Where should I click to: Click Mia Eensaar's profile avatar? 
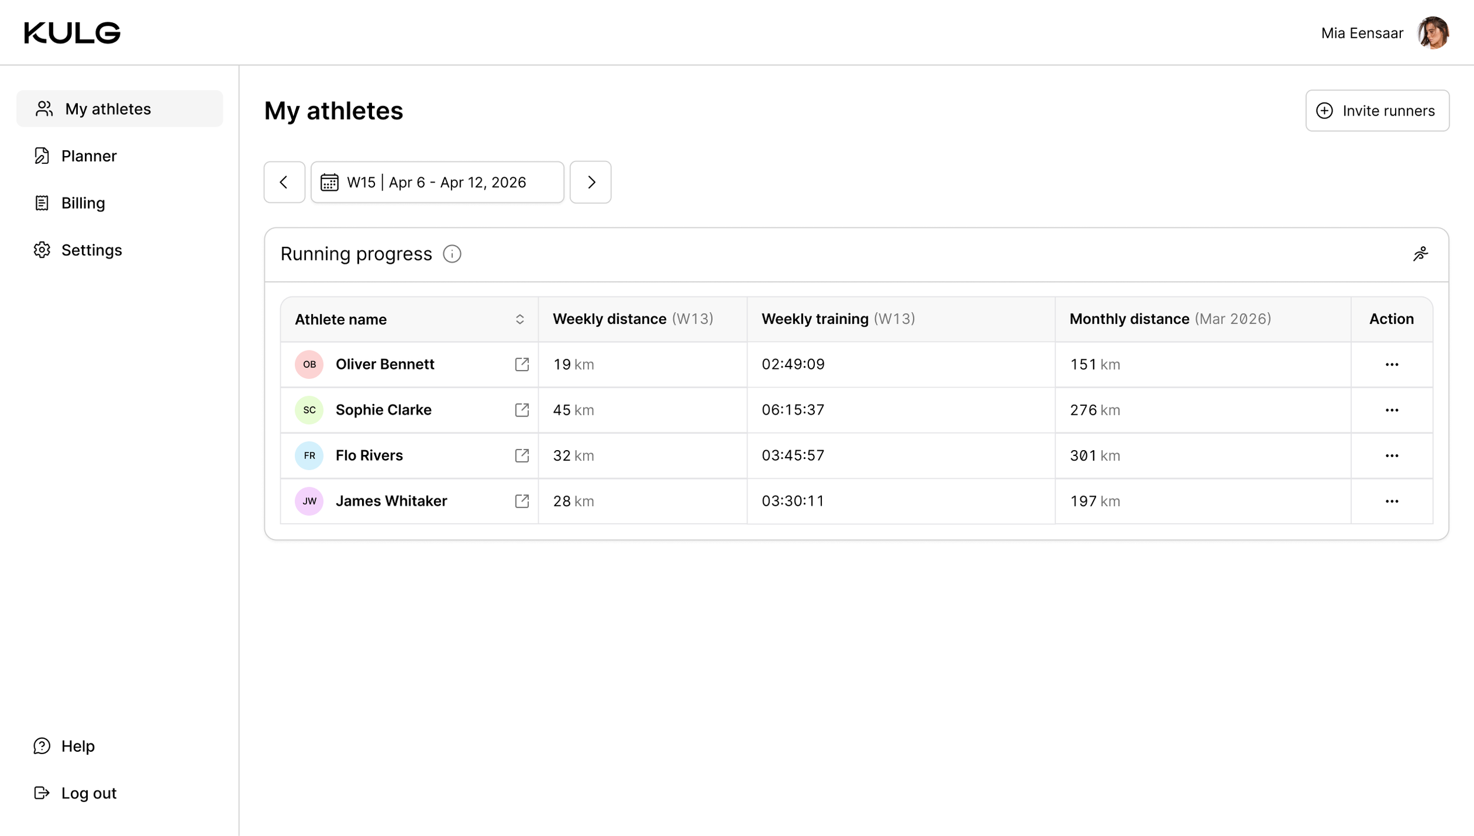1433,33
